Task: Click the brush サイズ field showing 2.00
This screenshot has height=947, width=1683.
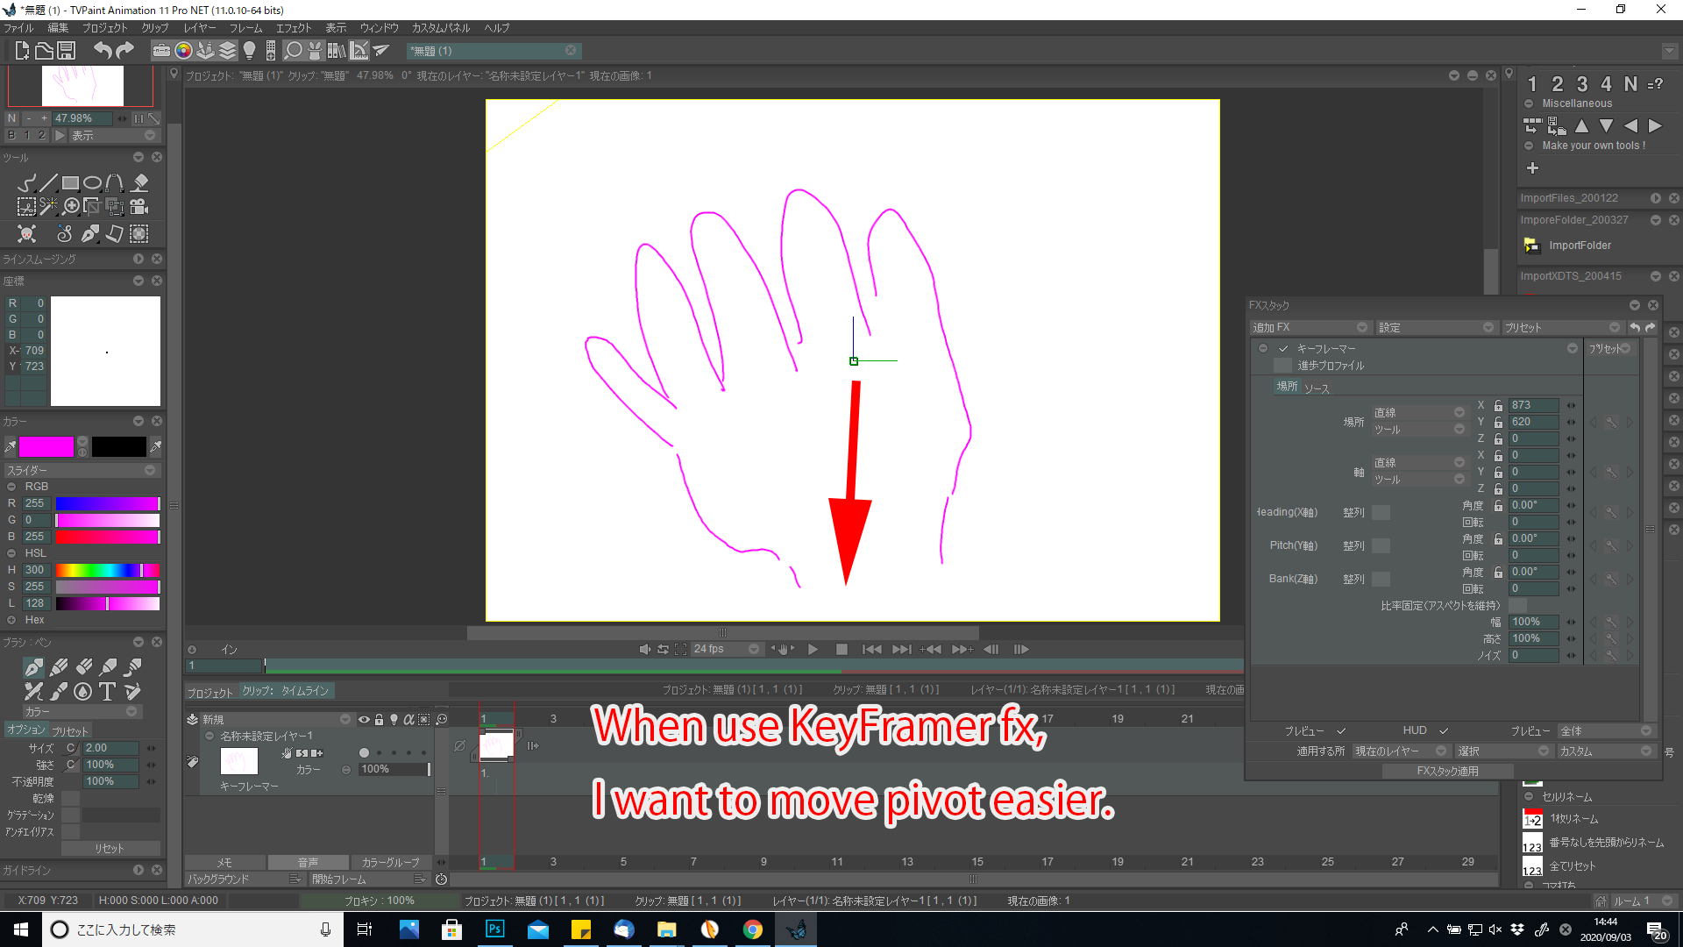Action: (x=110, y=749)
